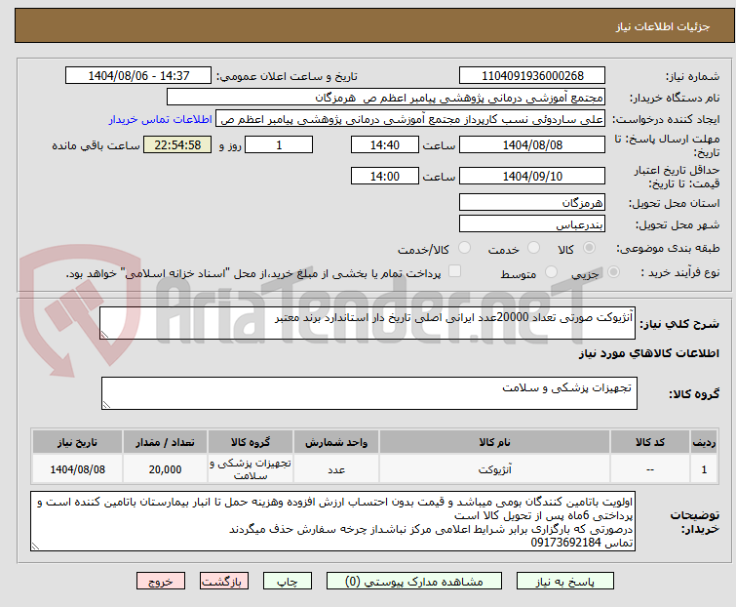Click the request creator name field
Screen dimensions: 736x607
pos(410,119)
